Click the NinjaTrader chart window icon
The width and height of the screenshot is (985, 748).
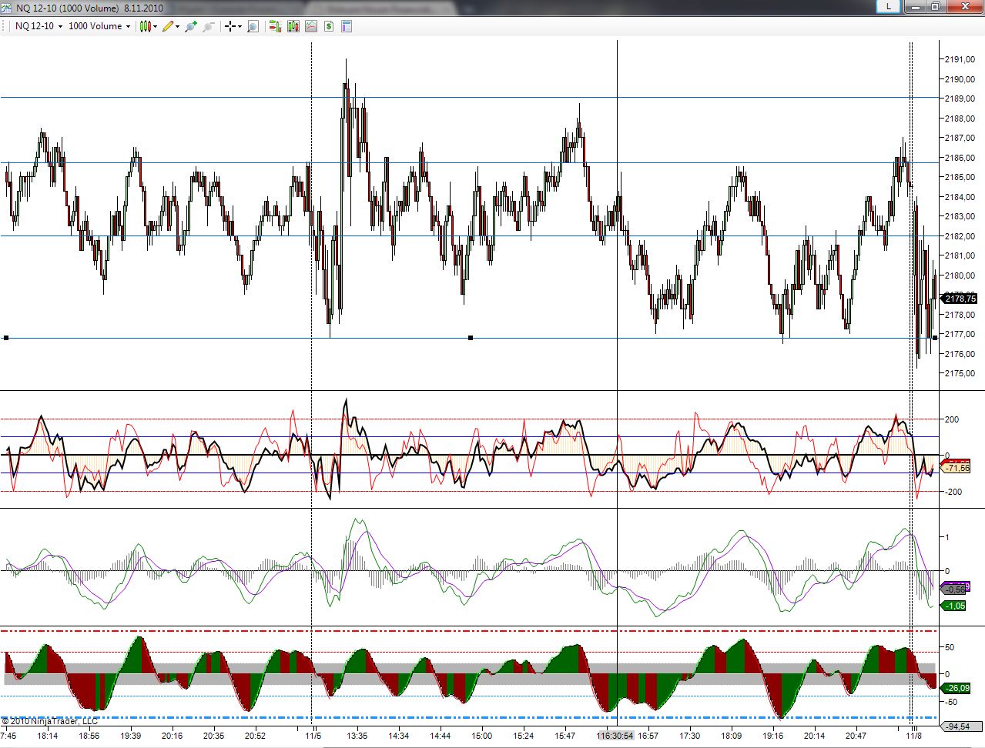(x=6, y=7)
